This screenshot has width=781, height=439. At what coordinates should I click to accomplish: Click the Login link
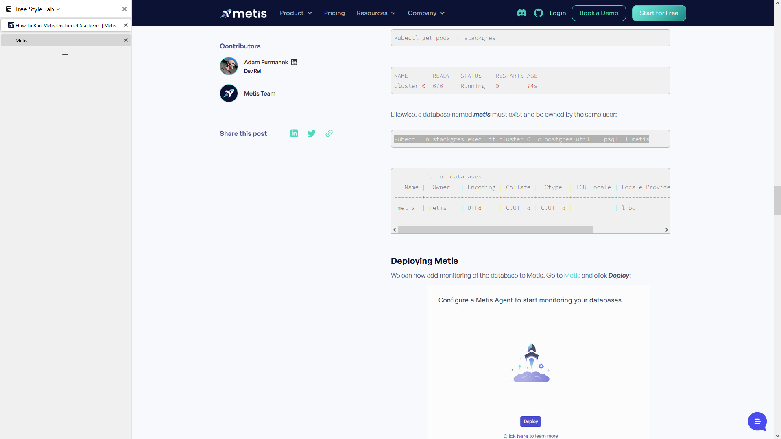[x=558, y=13]
